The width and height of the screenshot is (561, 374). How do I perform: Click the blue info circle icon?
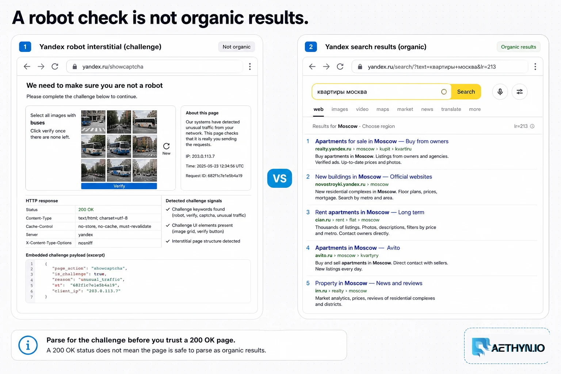click(x=28, y=345)
